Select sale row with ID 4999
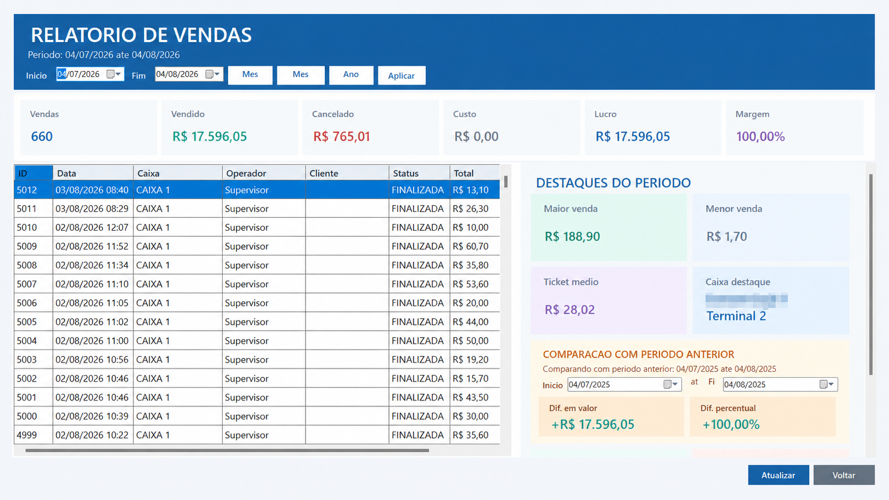This screenshot has width=889, height=500. click(x=257, y=435)
